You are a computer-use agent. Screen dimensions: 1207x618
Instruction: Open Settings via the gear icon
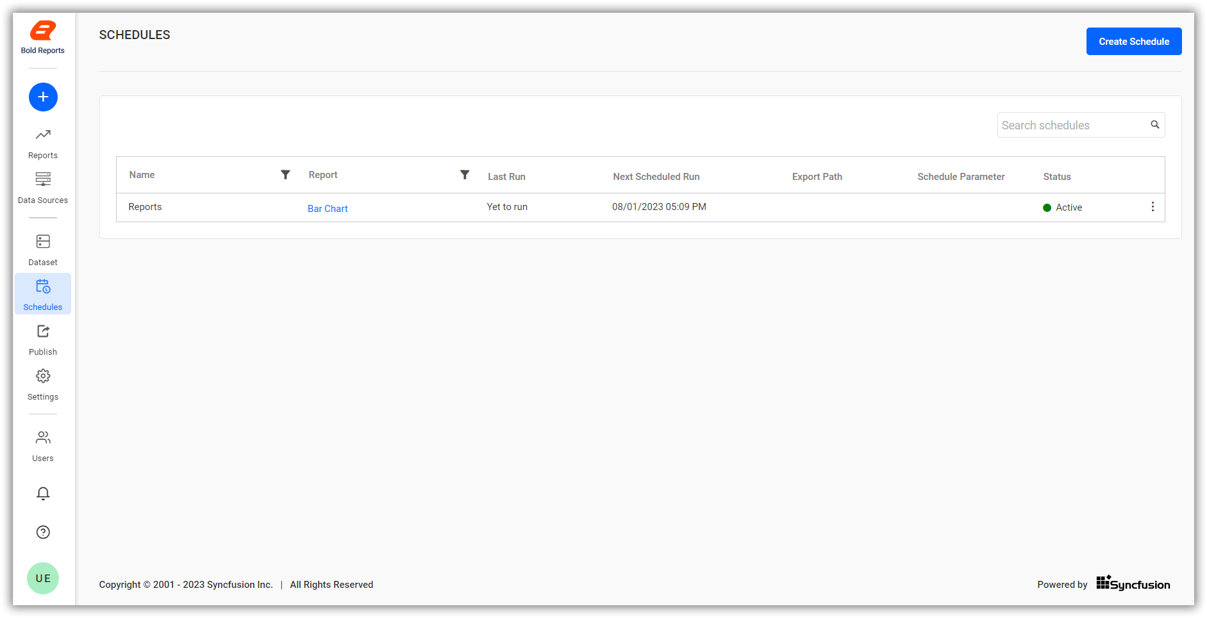tap(42, 376)
